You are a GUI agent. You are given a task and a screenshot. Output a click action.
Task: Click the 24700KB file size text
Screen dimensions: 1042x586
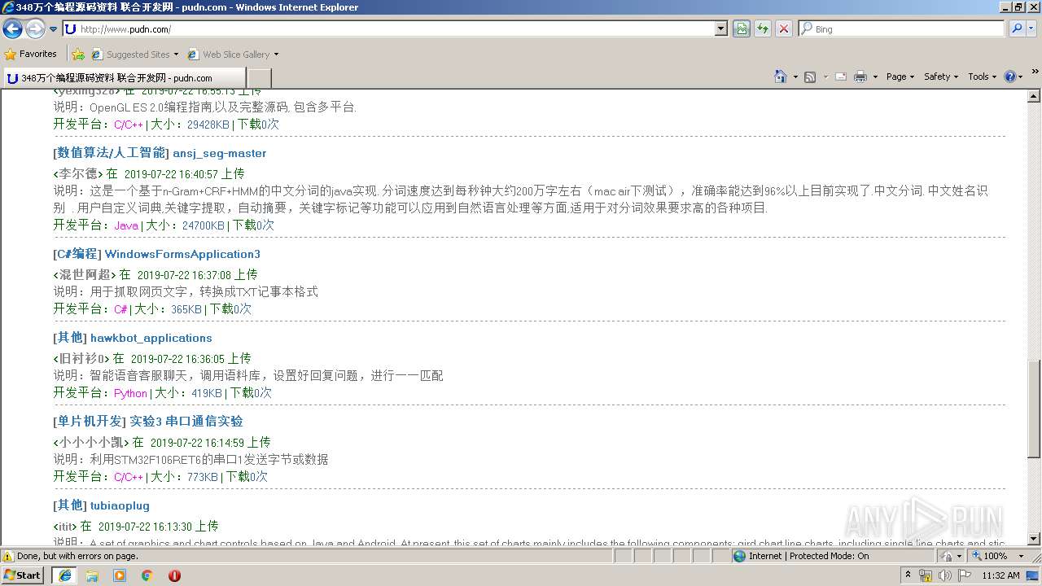(204, 225)
